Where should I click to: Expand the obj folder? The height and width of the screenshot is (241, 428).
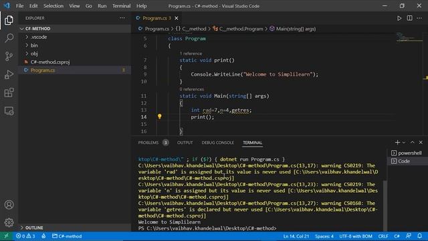pos(74,54)
